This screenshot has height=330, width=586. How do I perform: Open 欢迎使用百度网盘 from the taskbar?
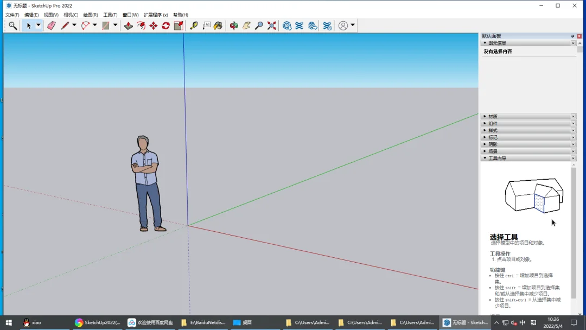pos(150,322)
